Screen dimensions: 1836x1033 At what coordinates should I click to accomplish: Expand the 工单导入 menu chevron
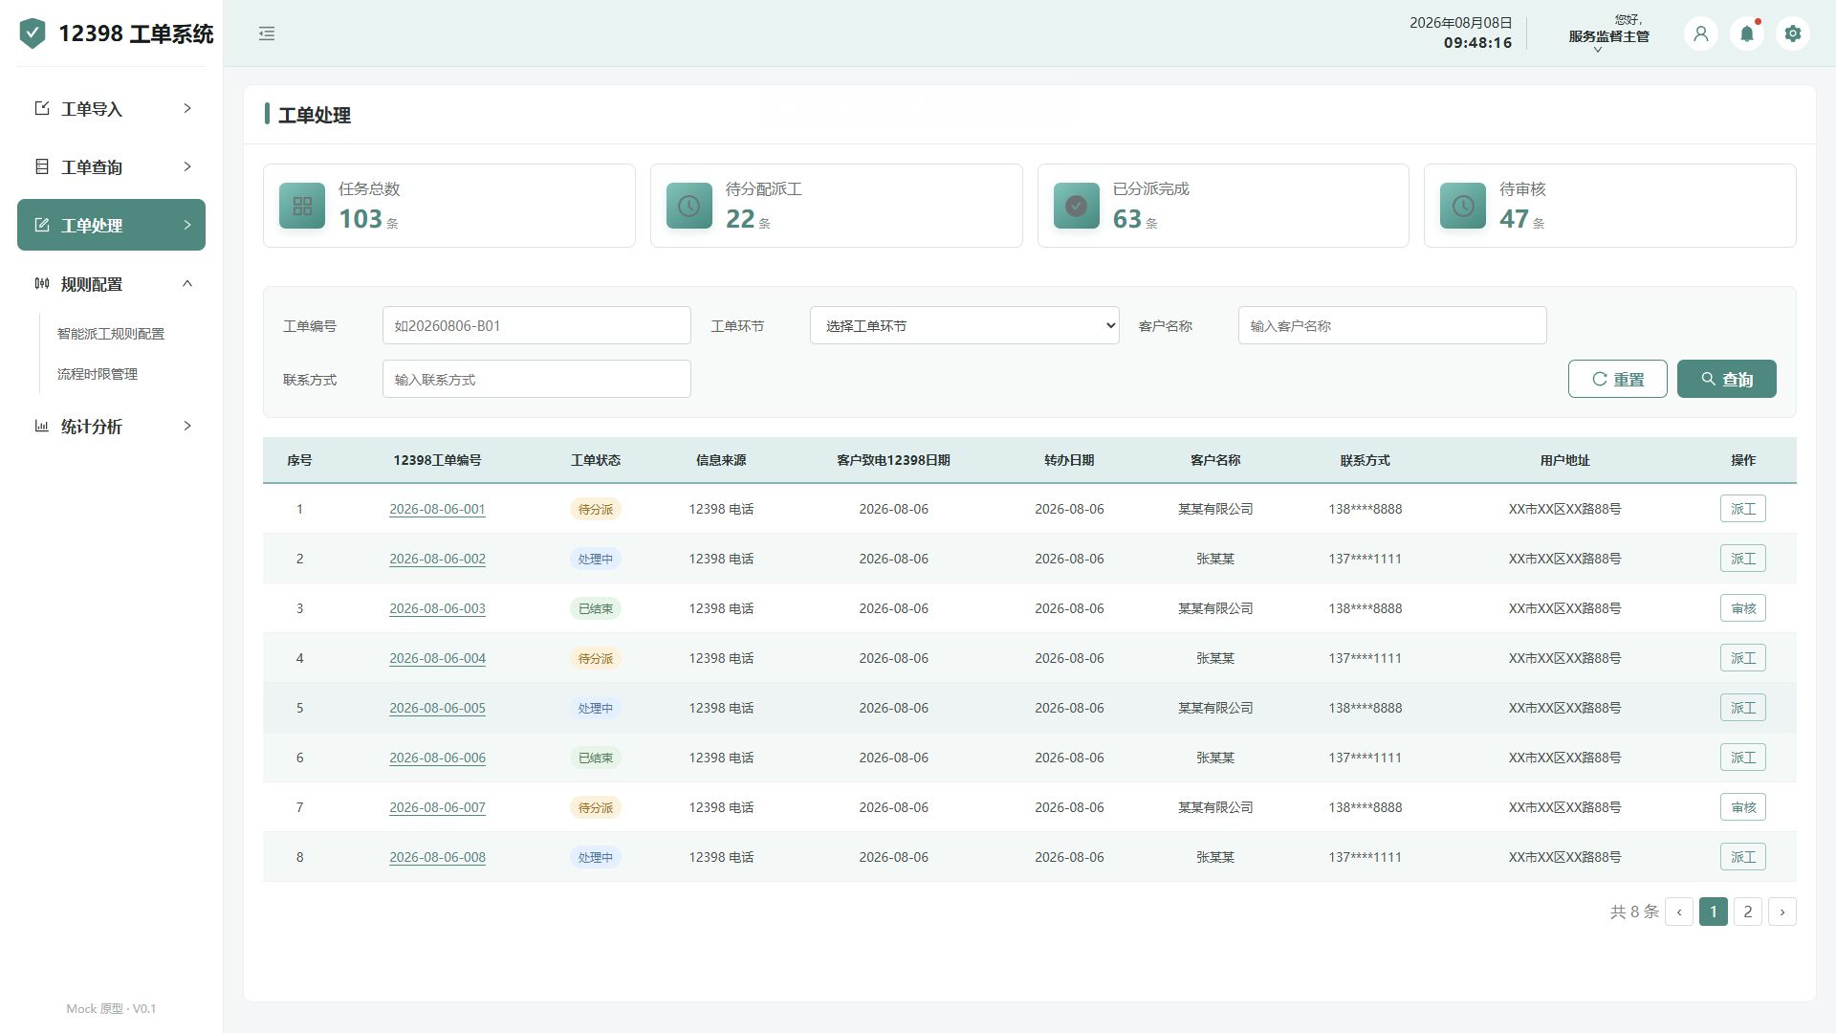[187, 108]
